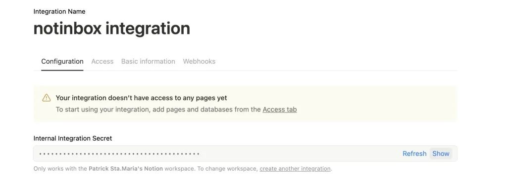Screen dimensions: 507x185
Task: Click the active underline beneath Configuration
Action: pyautogui.click(x=62, y=70)
